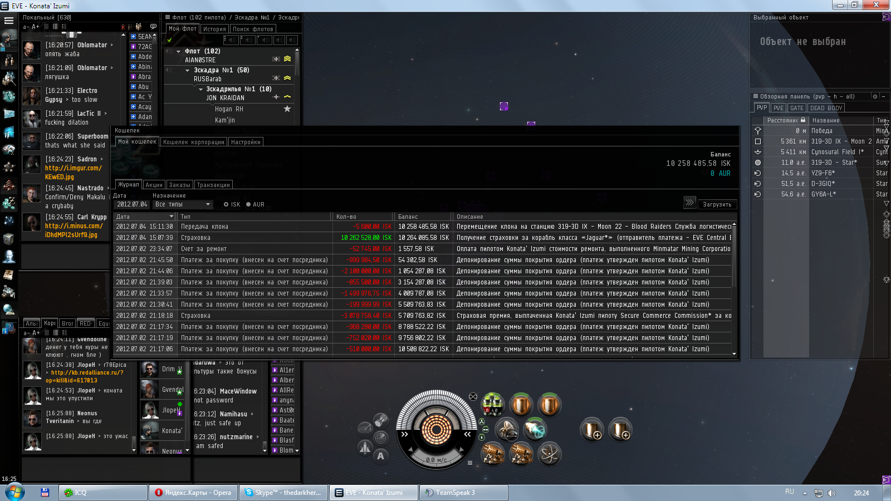The image size is (891, 501).
Task: Open the Кошелек корпорации tab
Action: tap(193, 142)
